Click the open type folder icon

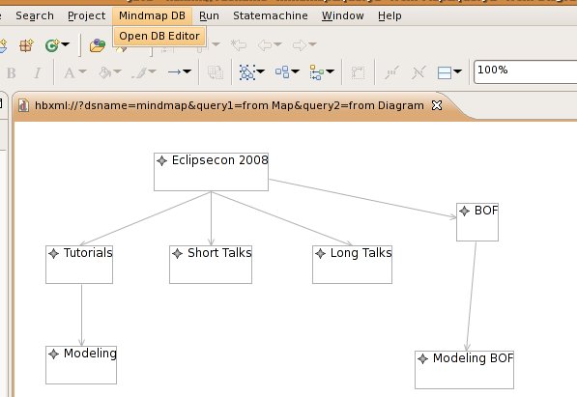(x=98, y=45)
